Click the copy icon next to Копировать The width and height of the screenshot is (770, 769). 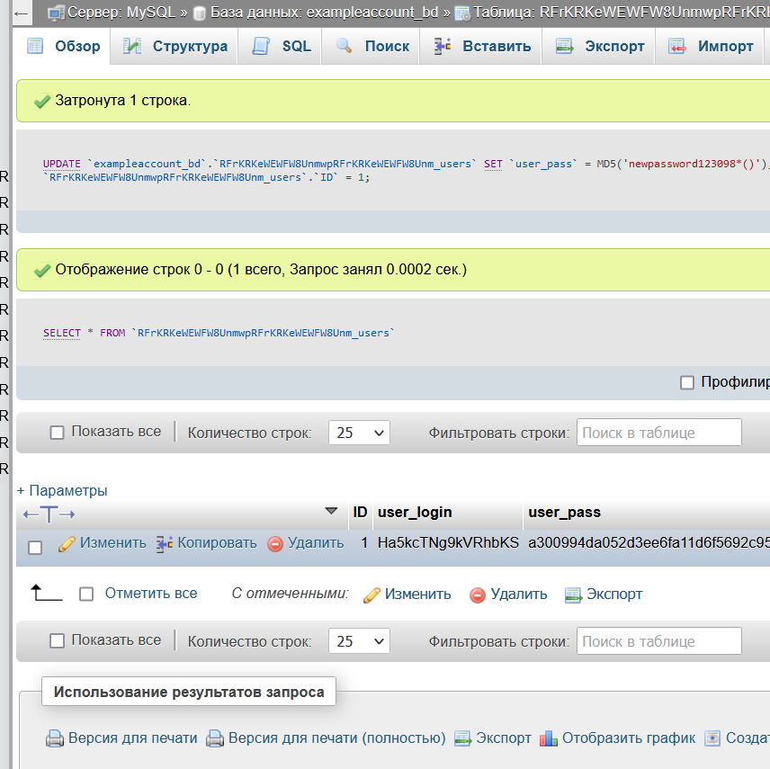[x=165, y=544]
